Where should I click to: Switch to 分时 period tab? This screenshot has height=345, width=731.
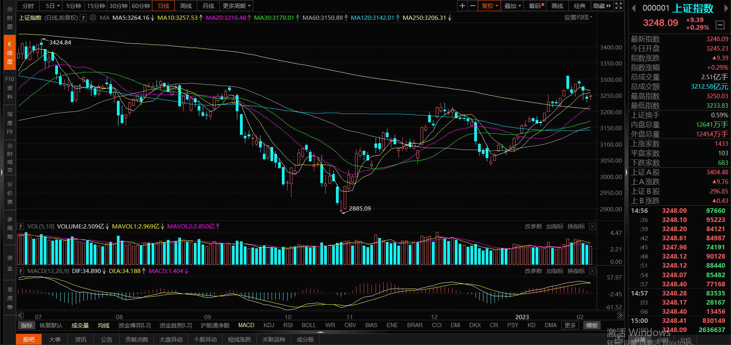(x=28, y=6)
